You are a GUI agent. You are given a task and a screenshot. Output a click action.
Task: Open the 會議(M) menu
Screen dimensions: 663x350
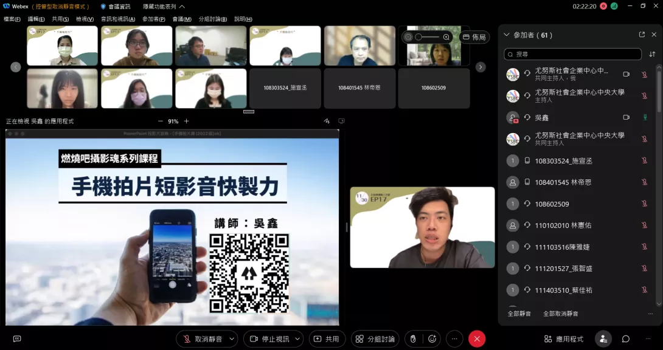(182, 19)
